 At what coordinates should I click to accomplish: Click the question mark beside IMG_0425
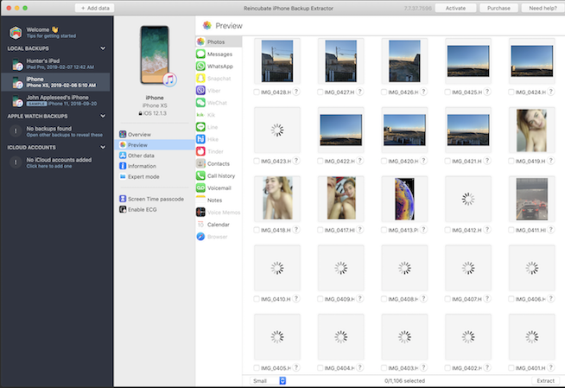(x=487, y=92)
